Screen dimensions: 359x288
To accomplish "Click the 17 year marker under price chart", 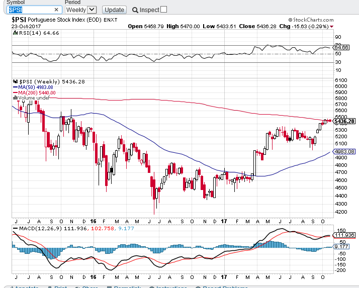I will coord(224,221).
